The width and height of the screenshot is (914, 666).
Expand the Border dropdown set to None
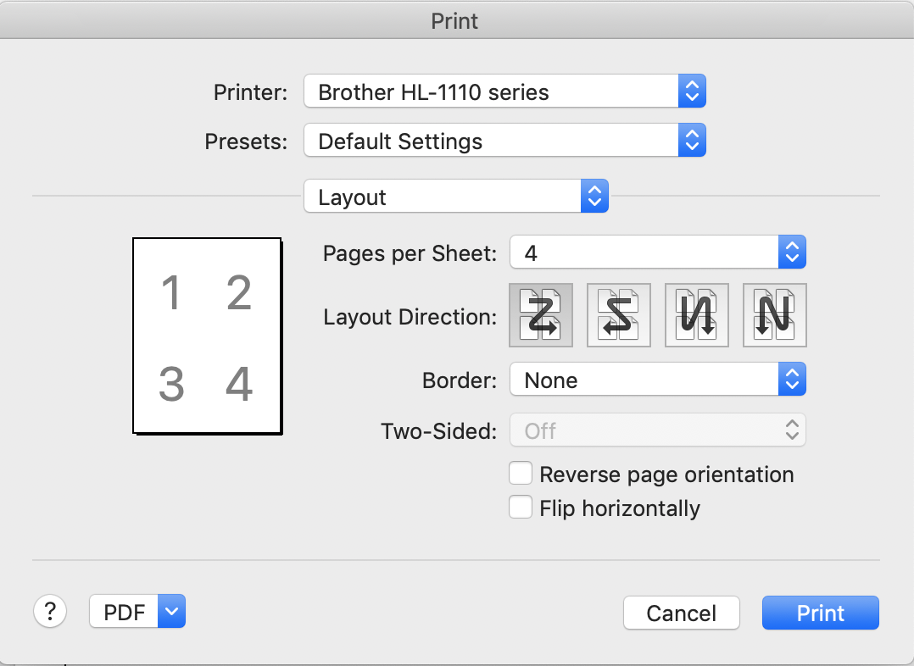657,380
